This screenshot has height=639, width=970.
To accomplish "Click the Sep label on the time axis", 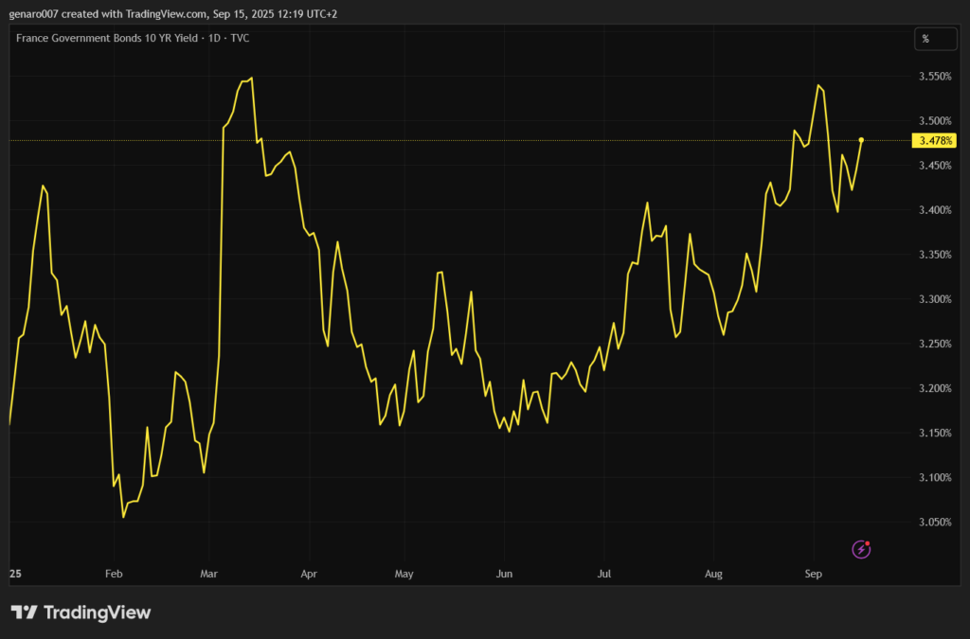I will tap(812, 574).
